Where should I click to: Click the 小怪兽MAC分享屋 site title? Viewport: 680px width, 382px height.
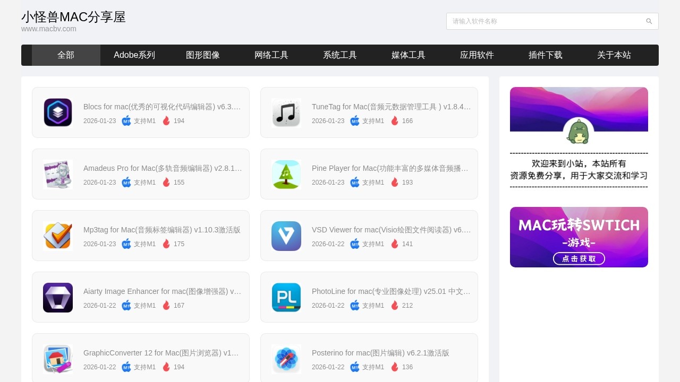click(x=73, y=16)
